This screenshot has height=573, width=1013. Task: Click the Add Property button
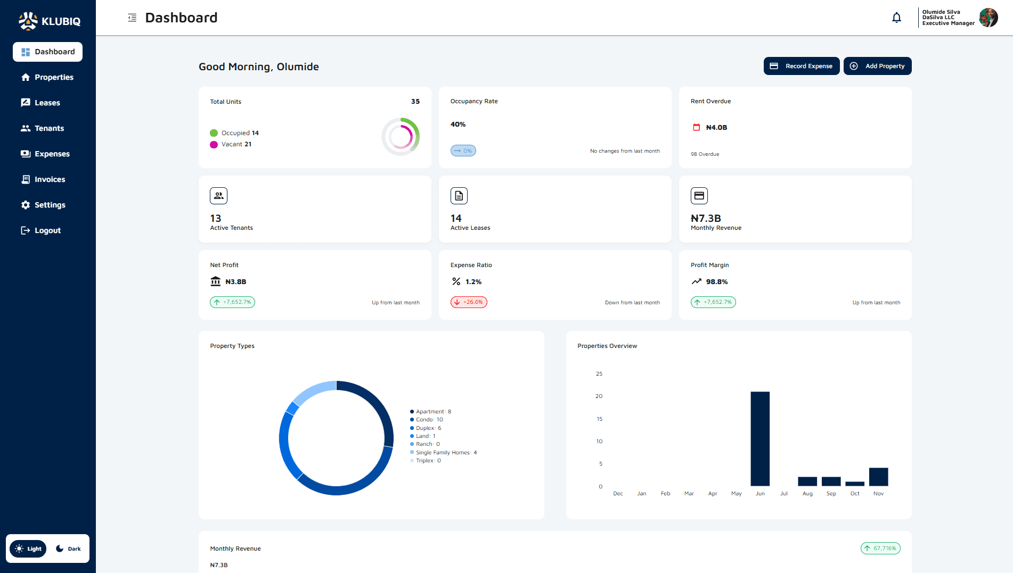(x=877, y=66)
